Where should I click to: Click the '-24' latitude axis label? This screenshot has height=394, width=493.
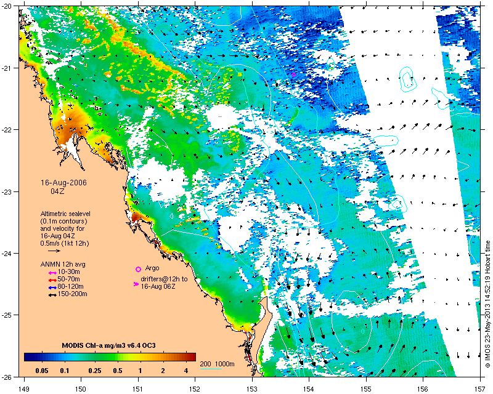6,253
